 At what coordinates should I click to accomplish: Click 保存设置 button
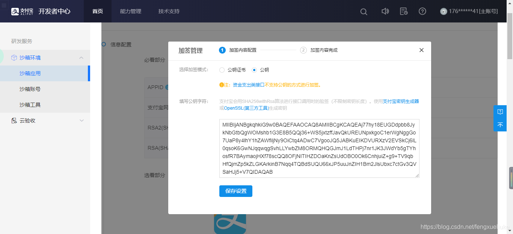pos(236,191)
